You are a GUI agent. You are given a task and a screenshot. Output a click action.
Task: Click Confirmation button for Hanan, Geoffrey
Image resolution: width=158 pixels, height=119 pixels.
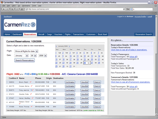pyautogui.click(x=70, y=98)
